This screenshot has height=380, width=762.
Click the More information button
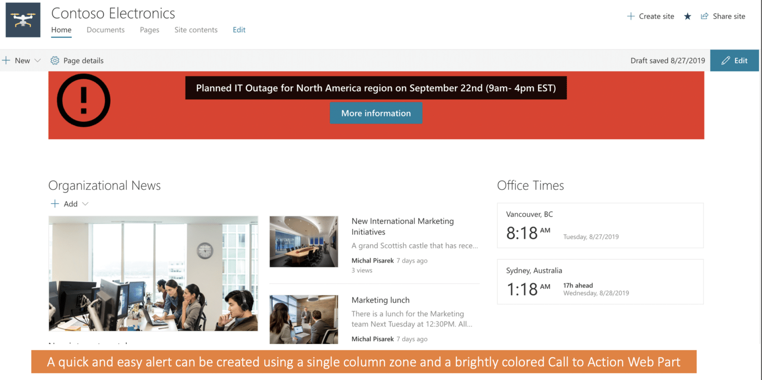376,113
